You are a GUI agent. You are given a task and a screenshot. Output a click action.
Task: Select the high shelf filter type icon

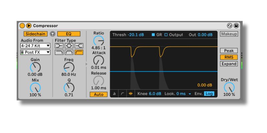point(79,46)
